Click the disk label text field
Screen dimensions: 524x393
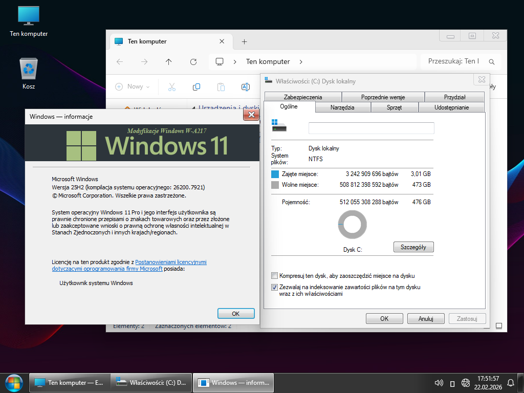click(x=371, y=128)
